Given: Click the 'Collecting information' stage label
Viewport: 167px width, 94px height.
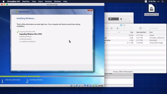Looking at the screenshot, I should [13, 80].
